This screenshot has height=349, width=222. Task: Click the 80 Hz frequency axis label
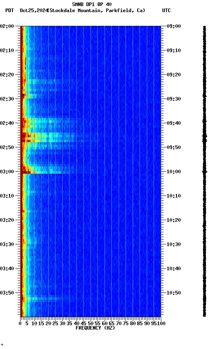[133, 324]
